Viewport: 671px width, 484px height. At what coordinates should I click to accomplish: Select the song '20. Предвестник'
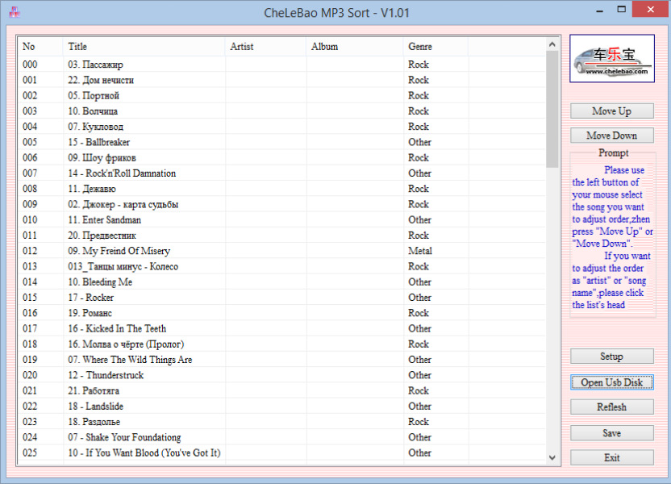pyautogui.click(x=102, y=236)
